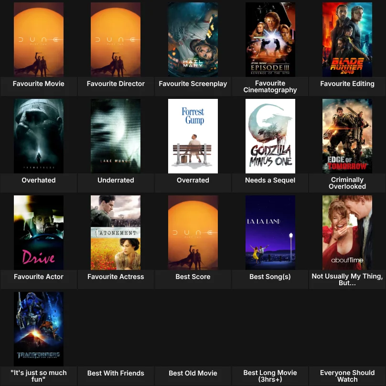This screenshot has height=386, width=386.
Task: Select the Everyone Should Watch label
Action: coord(347,376)
